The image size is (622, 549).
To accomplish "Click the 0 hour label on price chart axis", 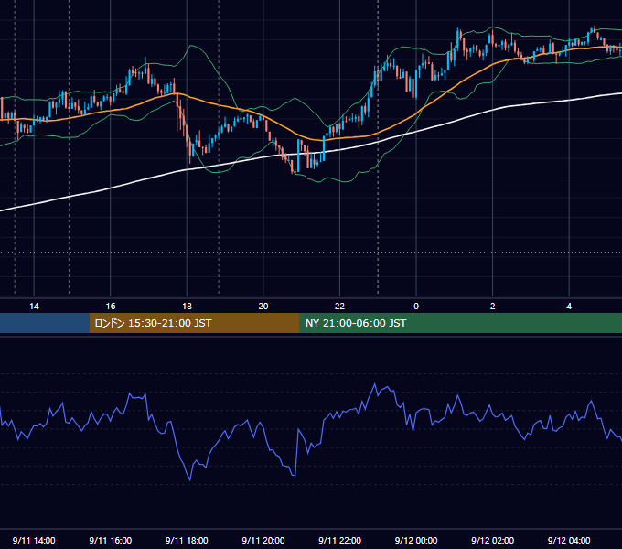I will (x=416, y=307).
